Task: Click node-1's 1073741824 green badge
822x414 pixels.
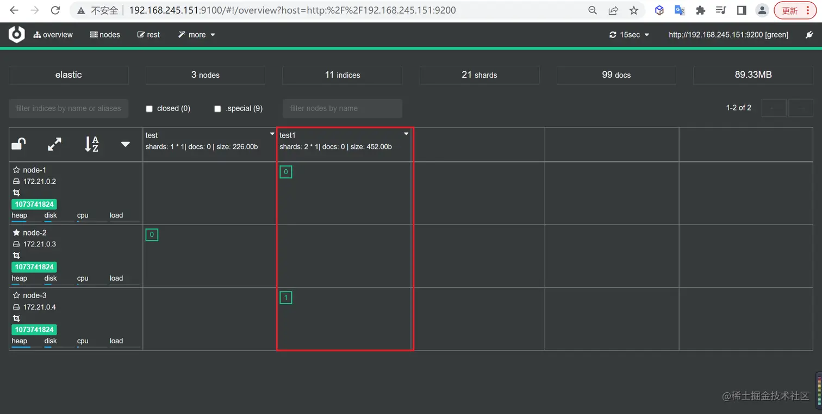Action: click(34, 205)
